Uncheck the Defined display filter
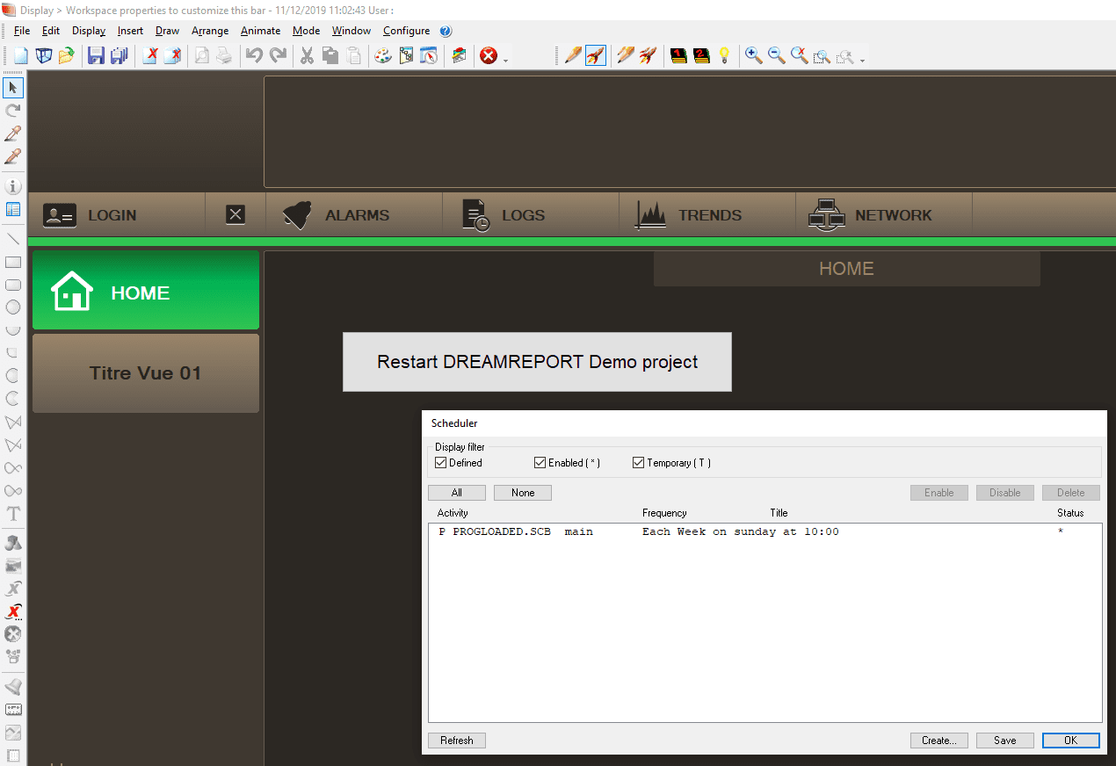 point(439,462)
